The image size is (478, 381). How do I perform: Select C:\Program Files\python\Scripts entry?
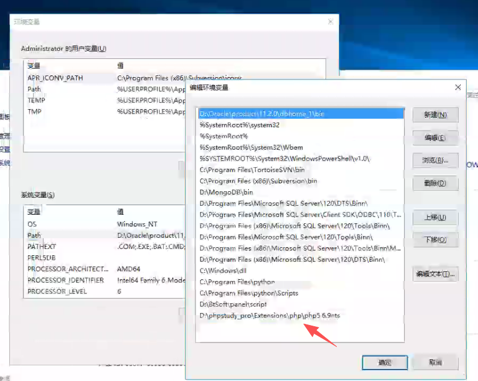249,293
